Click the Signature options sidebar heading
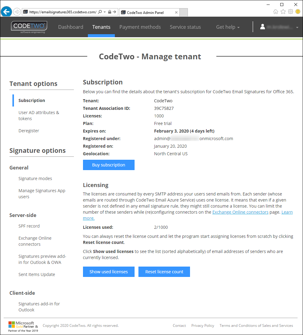Viewport: 303px width, 335px height. (x=38, y=151)
